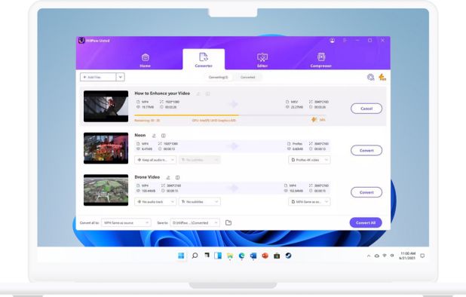Select the Converter tab
Viewport: 466px width, 297px height.
(x=204, y=60)
